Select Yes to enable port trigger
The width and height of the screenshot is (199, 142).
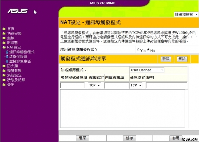coord(138,50)
